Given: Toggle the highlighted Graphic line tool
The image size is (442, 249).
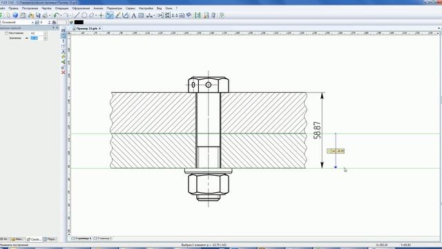Looking at the screenshot, I should [x=110, y=15].
